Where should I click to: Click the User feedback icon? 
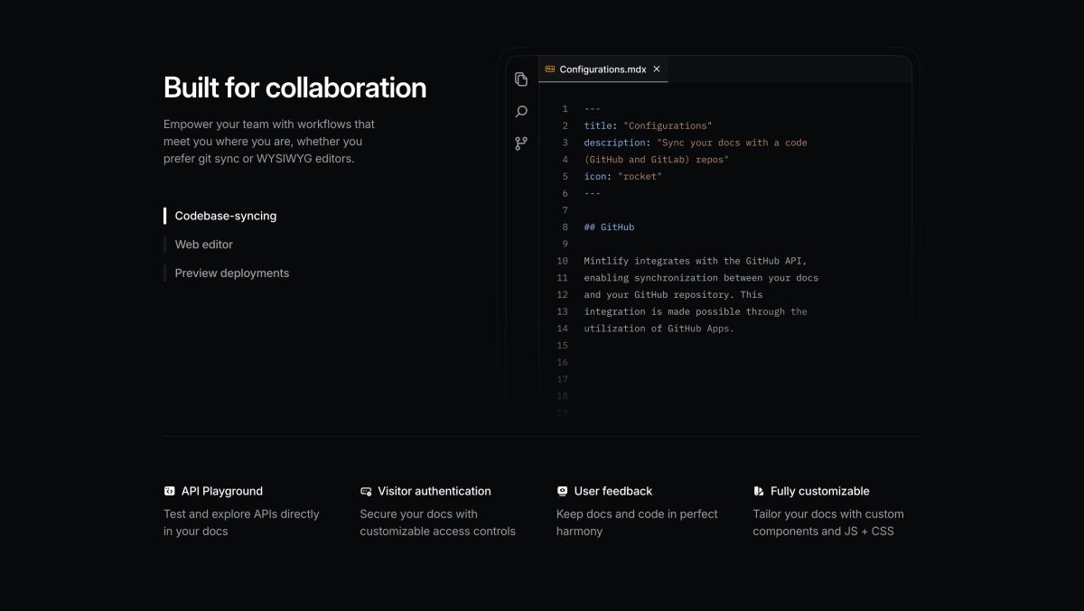tap(562, 491)
